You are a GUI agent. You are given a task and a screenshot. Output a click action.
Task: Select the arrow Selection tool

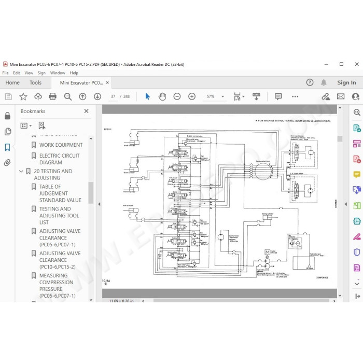click(x=147, y=96)
